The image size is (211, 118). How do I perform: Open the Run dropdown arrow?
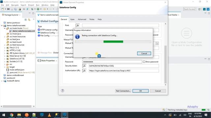click(x=41, y=9)
